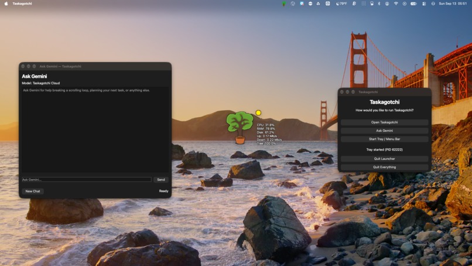The width and height of the screenshot is (472, 266).
Task: Click Send button in Ask Gemini window
Action: coord(161,179)
